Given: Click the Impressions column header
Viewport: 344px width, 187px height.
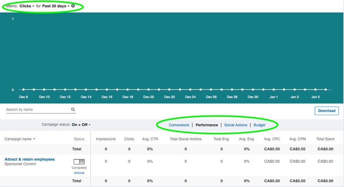Looking at the screenshot, I should (106, 139).
